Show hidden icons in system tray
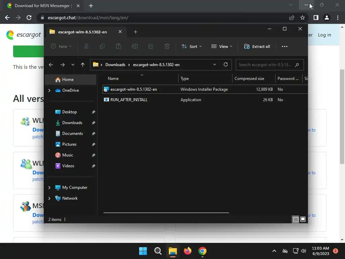The image size is (345, 259). point(274,251)
